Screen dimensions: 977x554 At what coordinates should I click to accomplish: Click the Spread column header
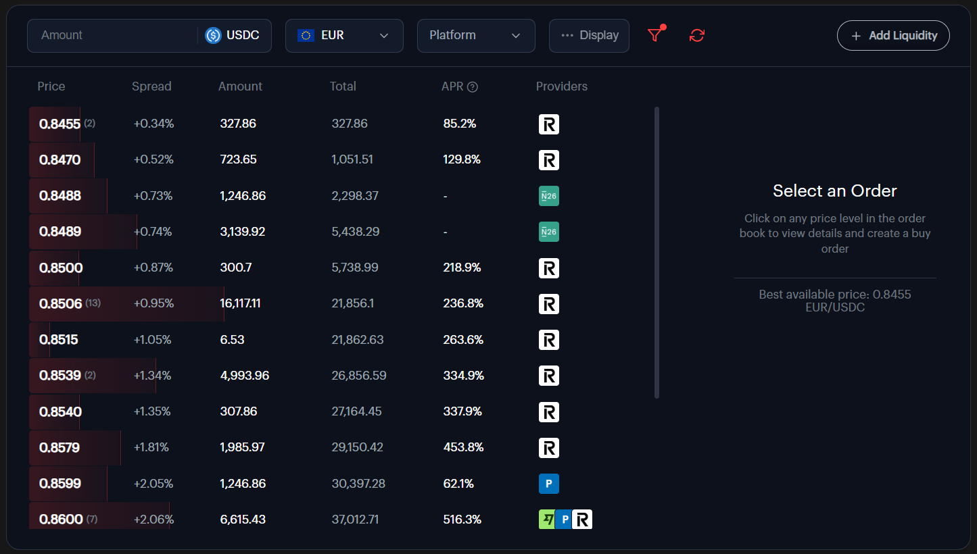pos(151,86)
